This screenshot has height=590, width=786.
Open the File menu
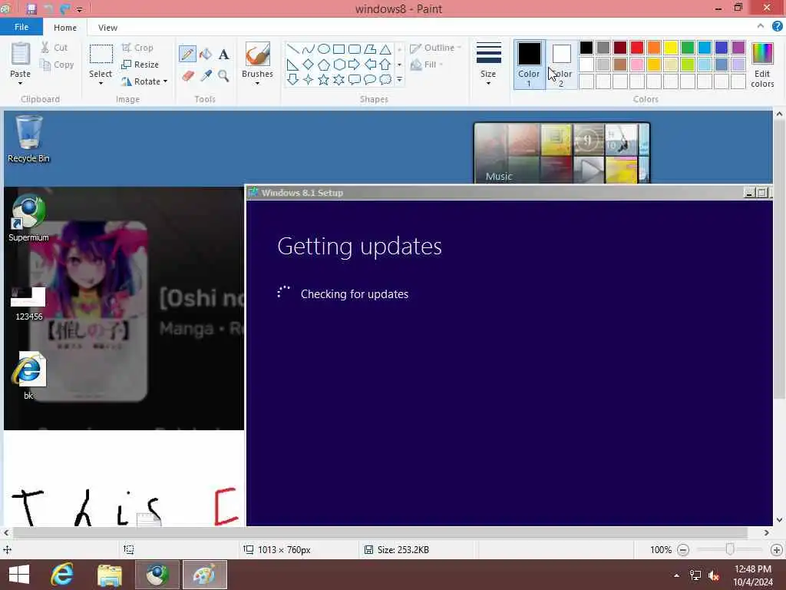pos(21,27)
